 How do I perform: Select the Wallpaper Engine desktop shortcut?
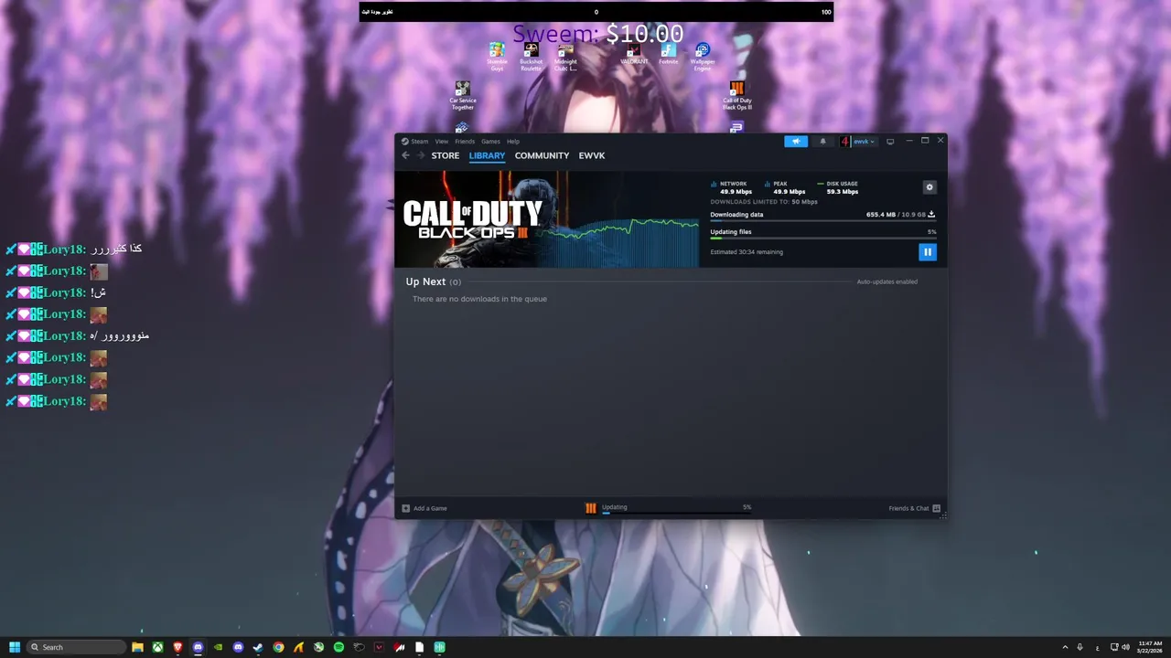(x=703, y=57)
